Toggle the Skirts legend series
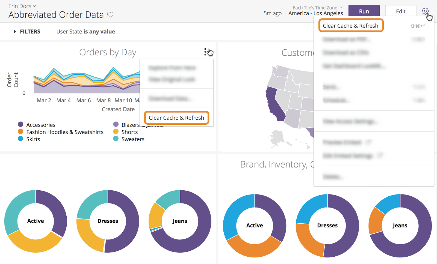 coord(21,139)
